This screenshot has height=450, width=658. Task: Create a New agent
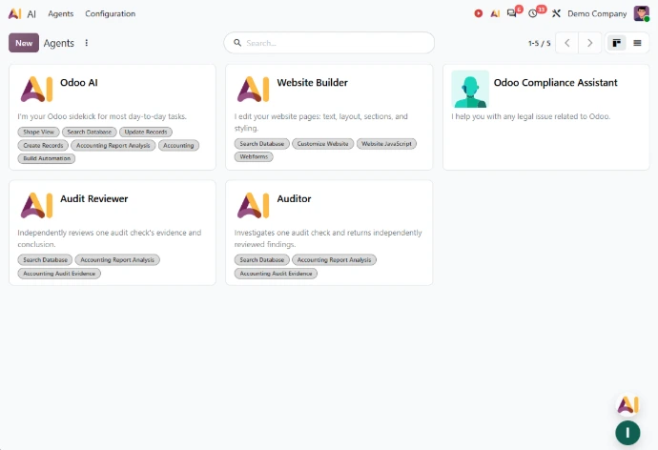coord(24,43)
